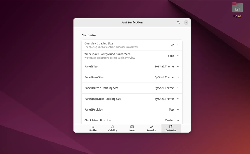Viewport: 250px width, 154px height.
Task: Click the Panel Indicator Padding Size label
Action: (x=103, y=99)
